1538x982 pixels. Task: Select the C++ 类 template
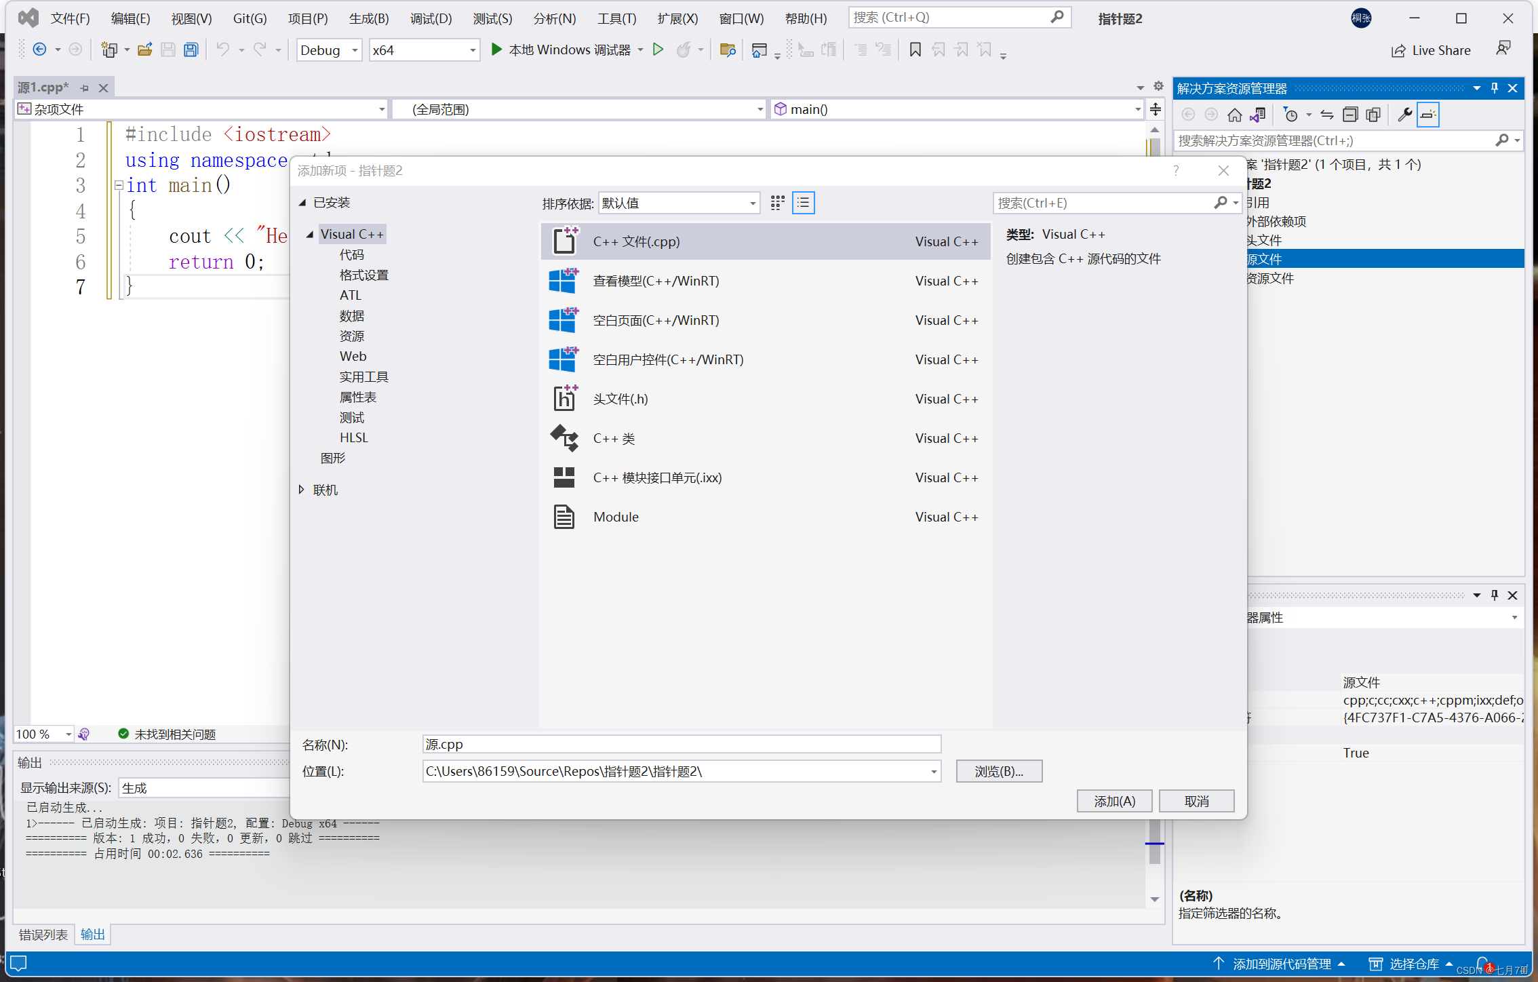766,438
